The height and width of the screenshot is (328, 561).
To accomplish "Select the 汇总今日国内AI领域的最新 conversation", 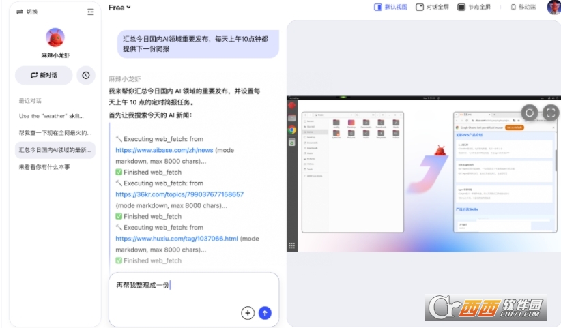I will point(55,150).
